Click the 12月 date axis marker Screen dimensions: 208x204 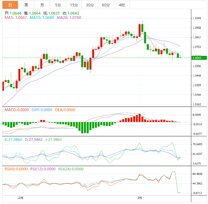(x=20, y=198)
